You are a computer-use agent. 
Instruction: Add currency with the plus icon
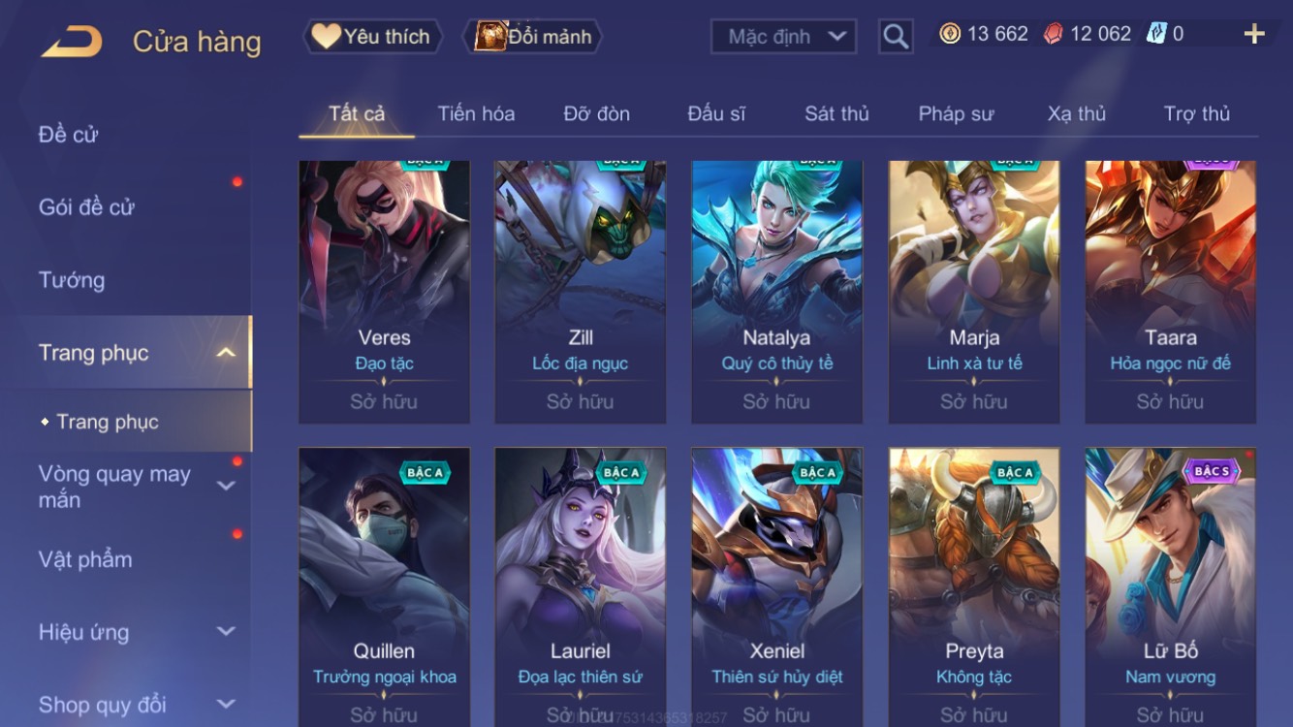pos(1254,35)
